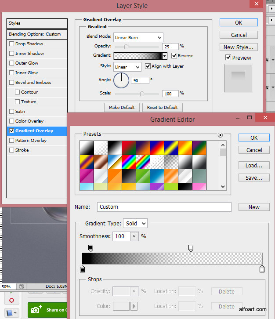The image size is (275, 319).
Task: Click the black opacity stop above gradient bar
Action: [91, 248]
